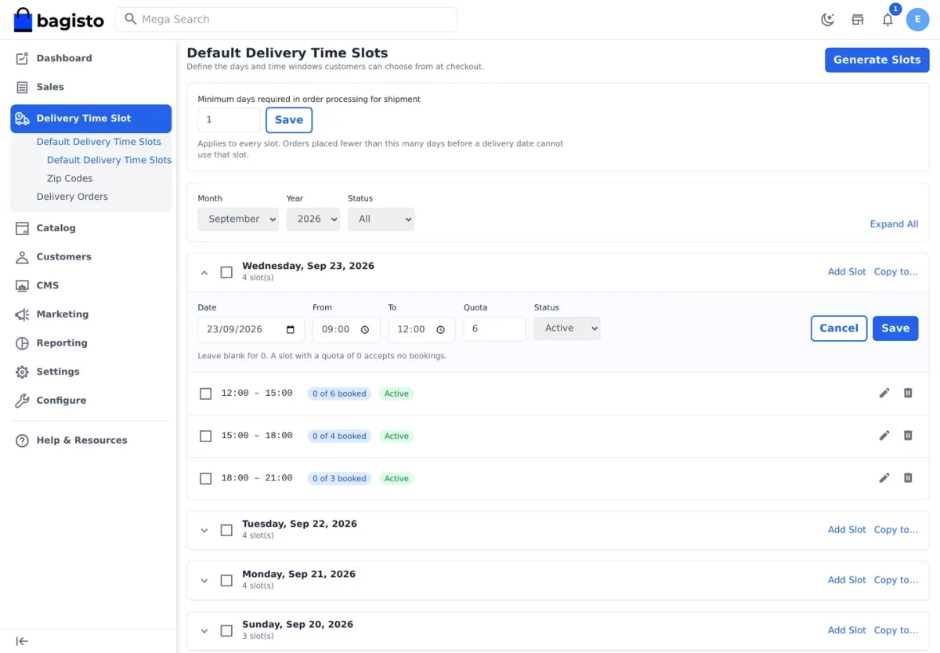Viewport: 940px width, 653px height.
Task: Open the user avatar E menu
Action: (917, 20)
